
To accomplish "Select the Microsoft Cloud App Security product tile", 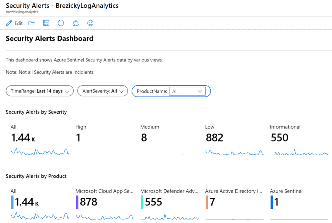I will click(x=105, y=204).
